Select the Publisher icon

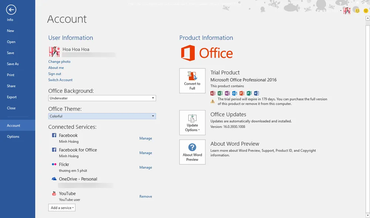(249, 93)
